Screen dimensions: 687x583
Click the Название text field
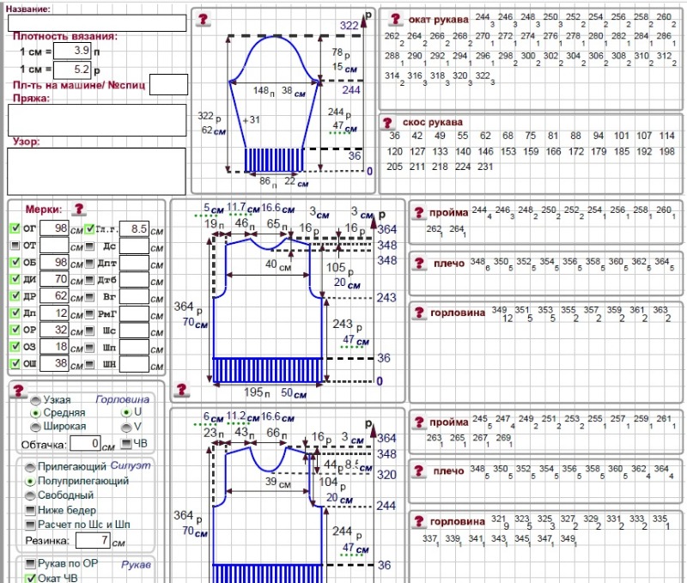pyautogui.click(x=96, y=23)
